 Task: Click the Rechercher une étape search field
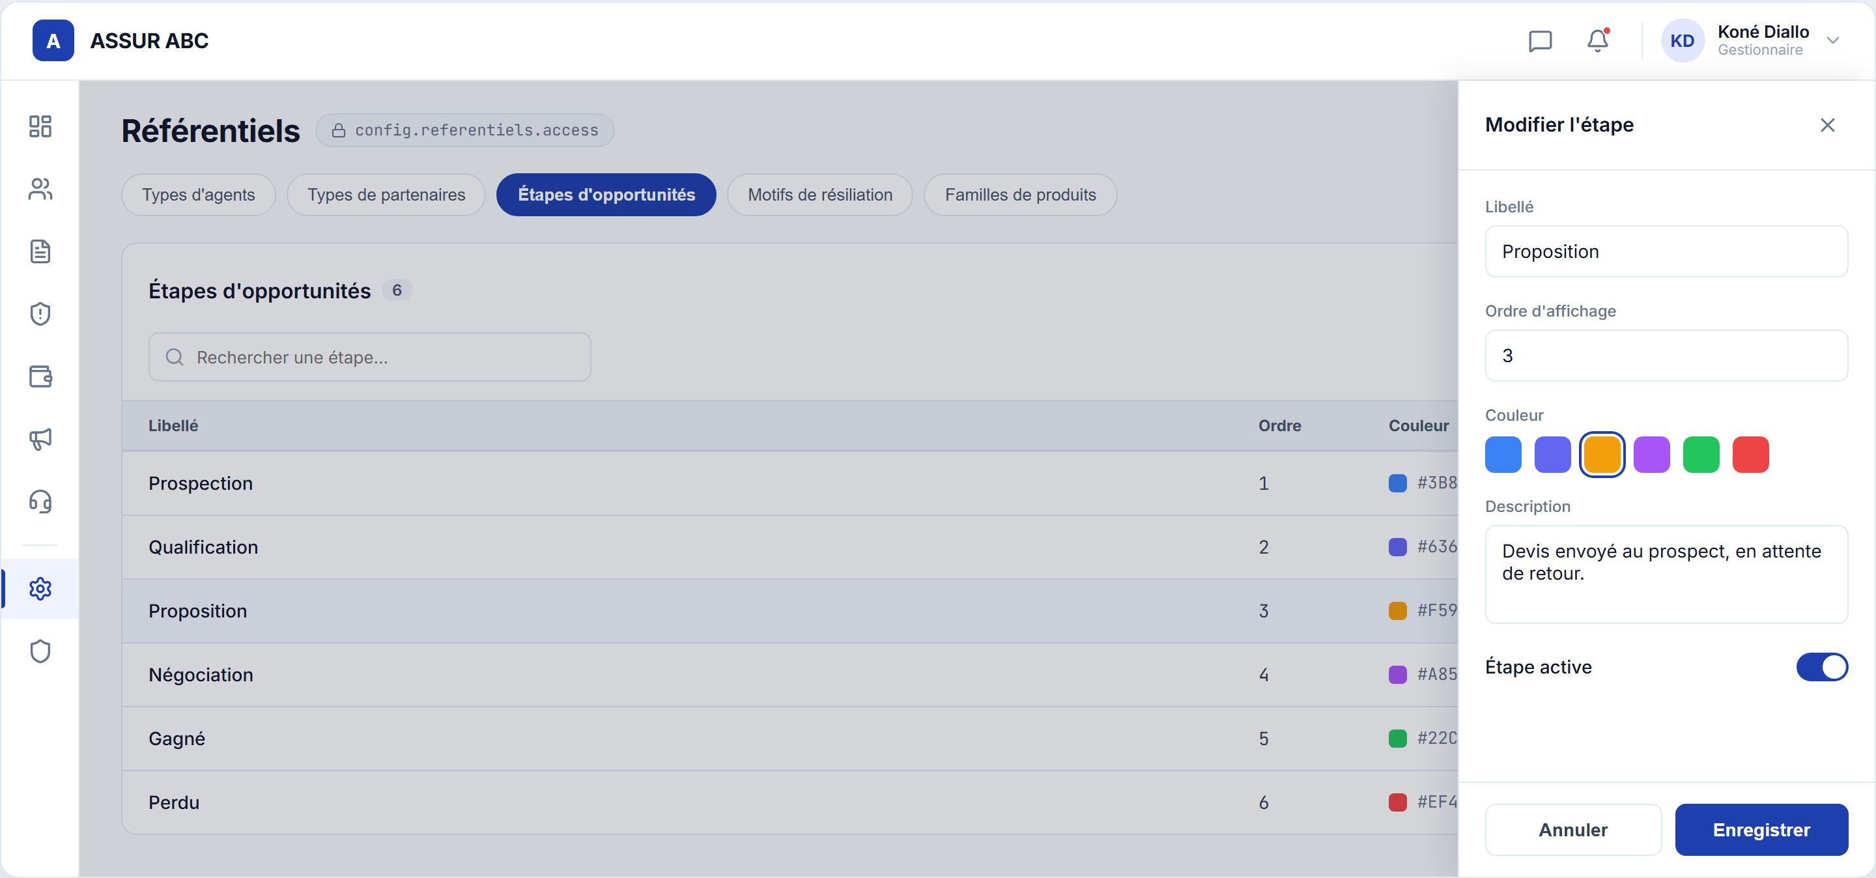(x=369, y=358)
